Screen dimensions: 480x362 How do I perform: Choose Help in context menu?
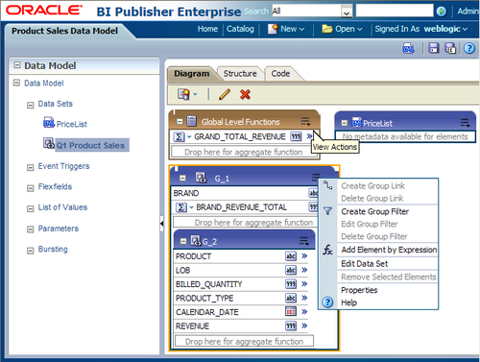pos(348,302)
